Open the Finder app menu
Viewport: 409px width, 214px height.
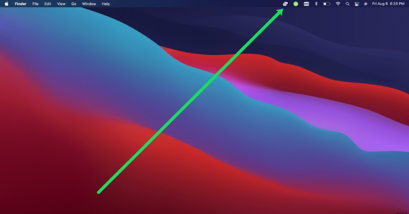[x=20, y=4]
